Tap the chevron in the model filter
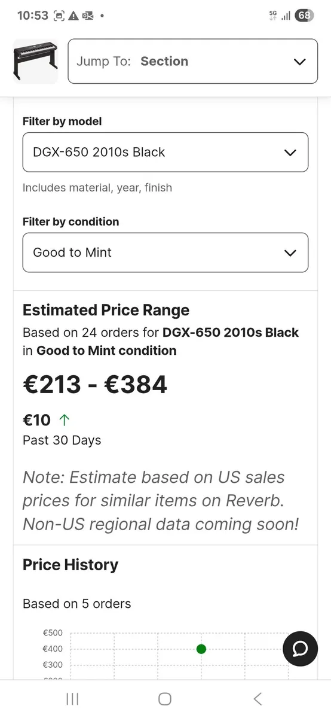 tap(290, 153)
